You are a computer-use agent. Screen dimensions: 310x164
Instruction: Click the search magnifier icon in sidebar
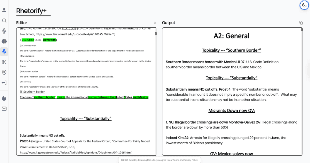pos(4,21)
